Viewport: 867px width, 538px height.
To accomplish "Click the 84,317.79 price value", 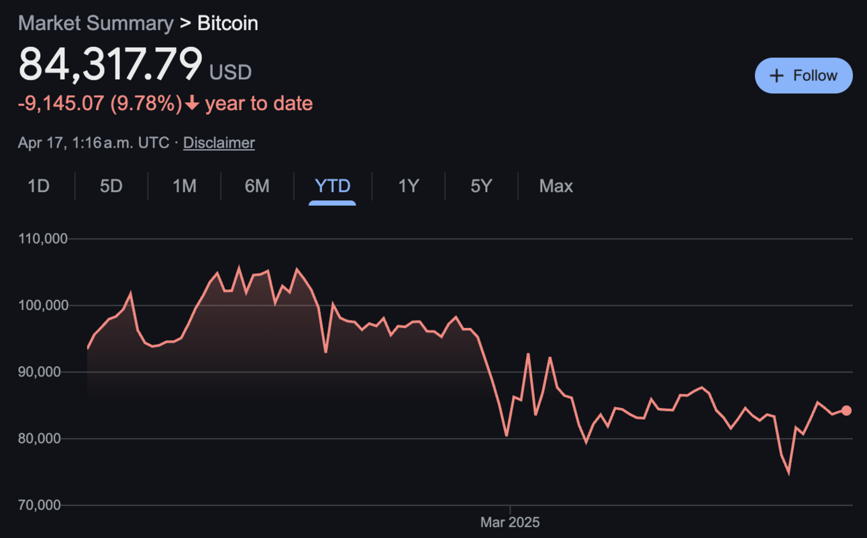I will pyautogui.click(x=111, y=64).
